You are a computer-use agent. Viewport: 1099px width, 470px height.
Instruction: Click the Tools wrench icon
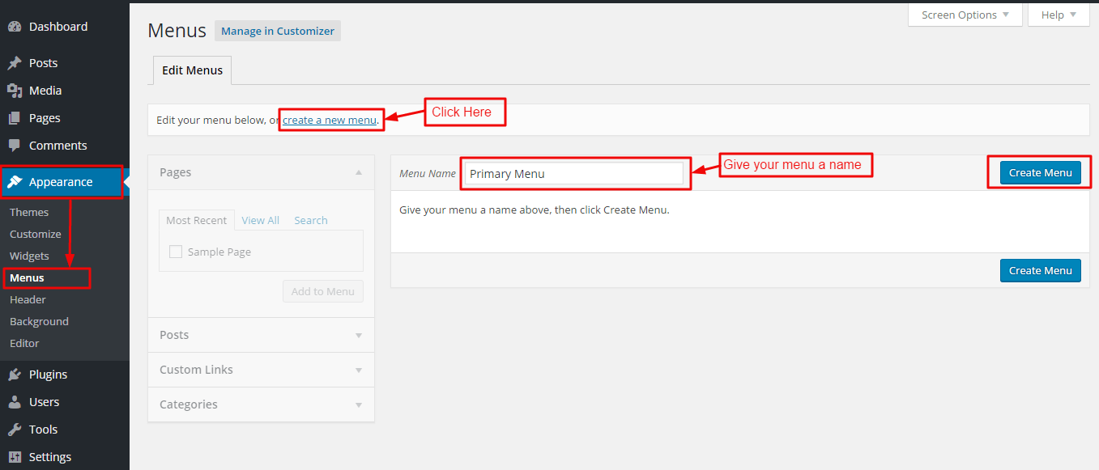click(x=15, y=430)
